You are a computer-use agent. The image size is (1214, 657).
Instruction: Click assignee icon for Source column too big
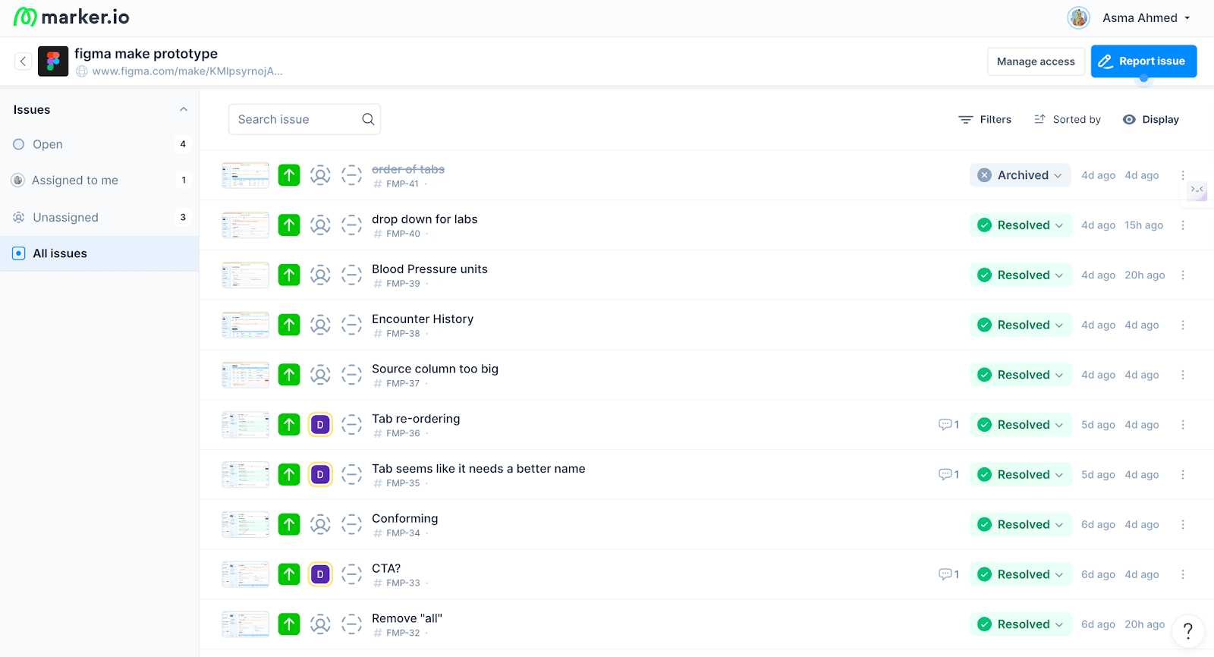point(320,375)
